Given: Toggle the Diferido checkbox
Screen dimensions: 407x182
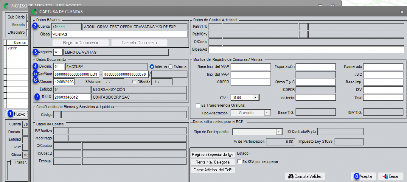Looking at the screenshot, I should 134,82.
